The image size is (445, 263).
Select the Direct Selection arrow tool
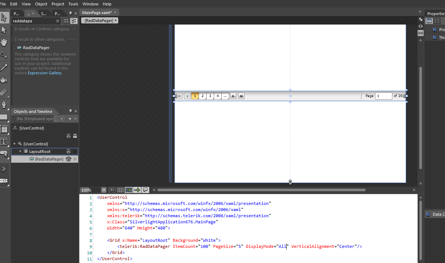point(4,30)
